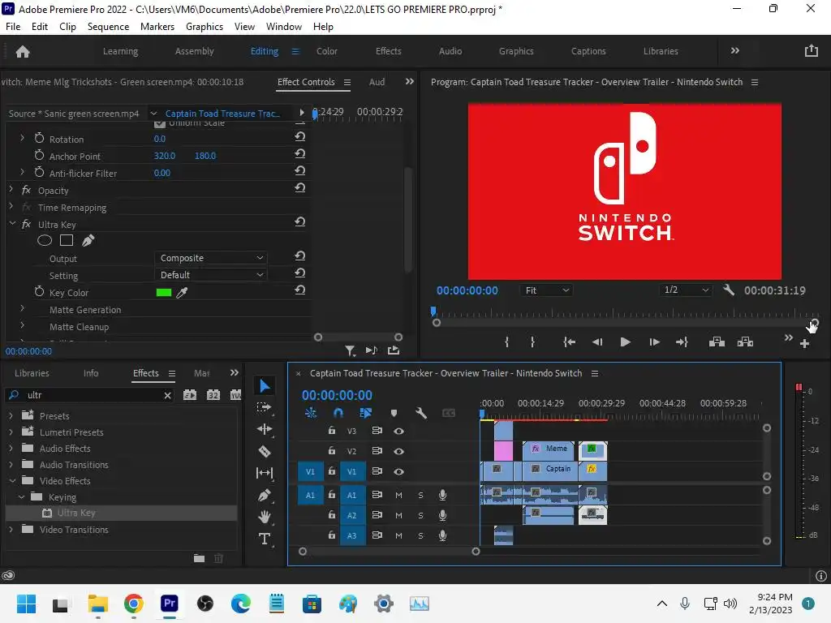Select the Ripple Edit tool
Image resolution: width=831 pixels, height=623 pixels.
(x=265, y=429)
